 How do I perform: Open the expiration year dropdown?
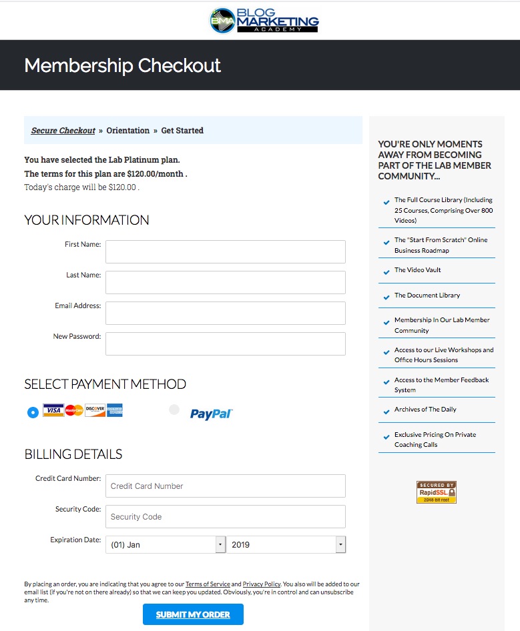click(x=286, y=544)
